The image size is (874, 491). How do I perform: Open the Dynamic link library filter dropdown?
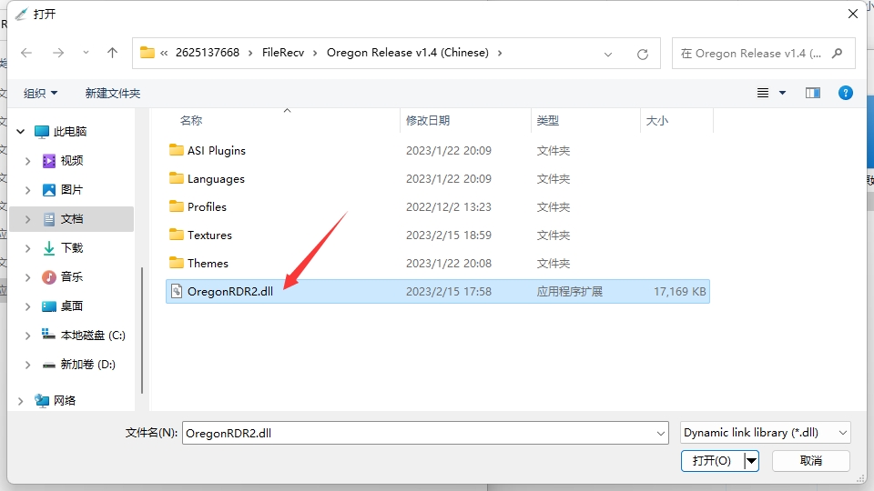tap(766, 433)
